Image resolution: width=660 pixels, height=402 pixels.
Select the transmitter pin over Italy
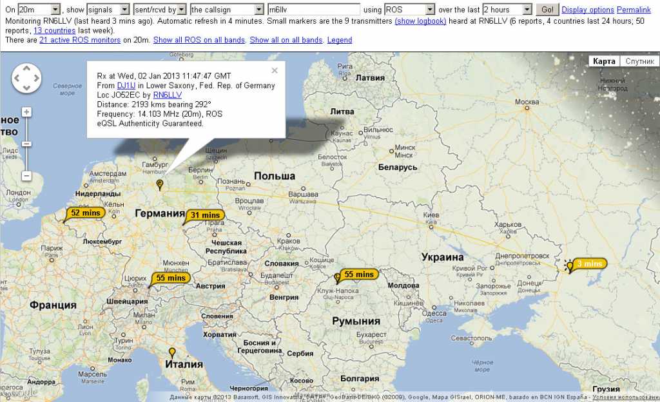pos(171,352)
